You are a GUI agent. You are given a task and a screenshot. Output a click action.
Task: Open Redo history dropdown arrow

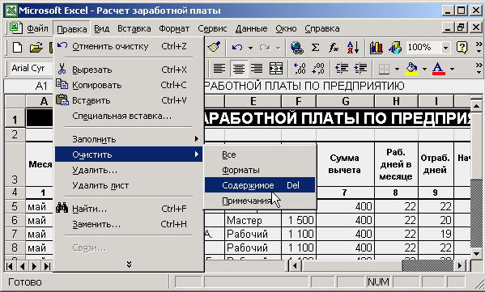tap(278, 48)
